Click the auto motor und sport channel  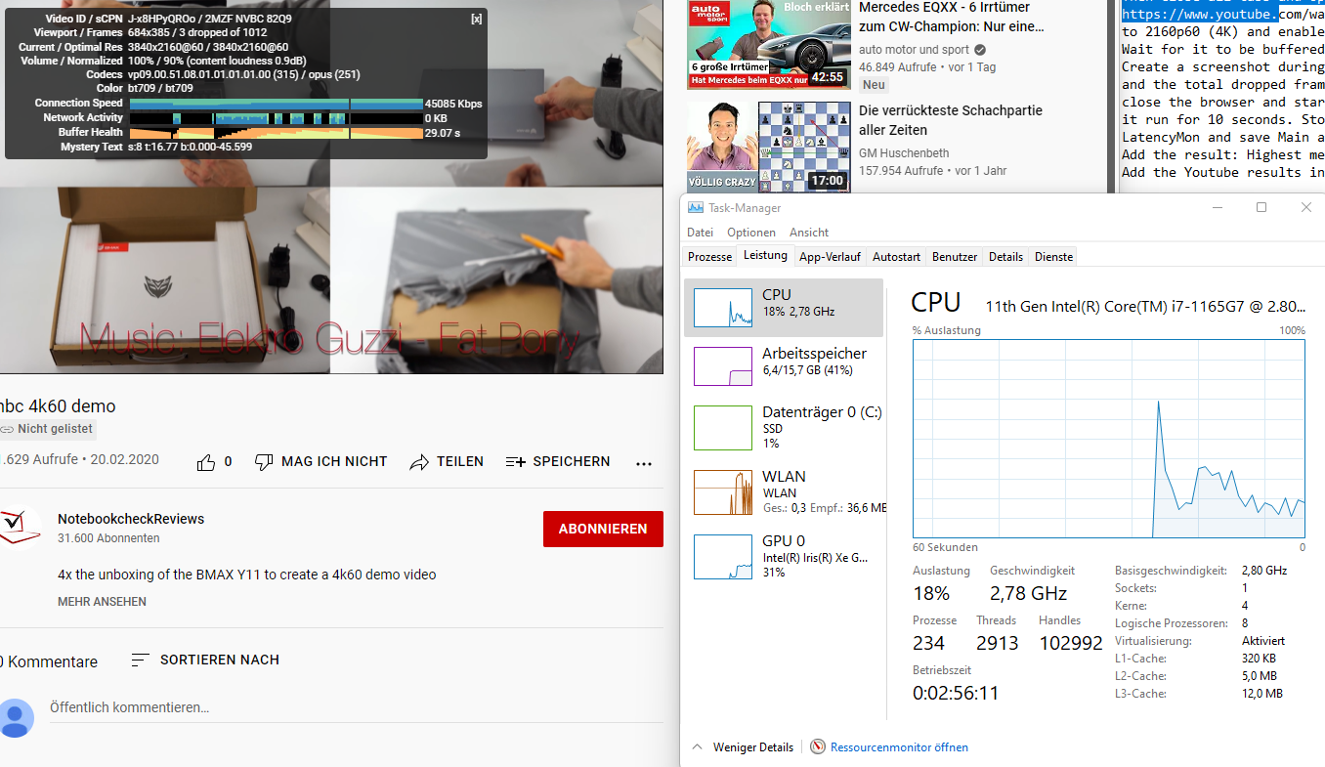[915, 50]
